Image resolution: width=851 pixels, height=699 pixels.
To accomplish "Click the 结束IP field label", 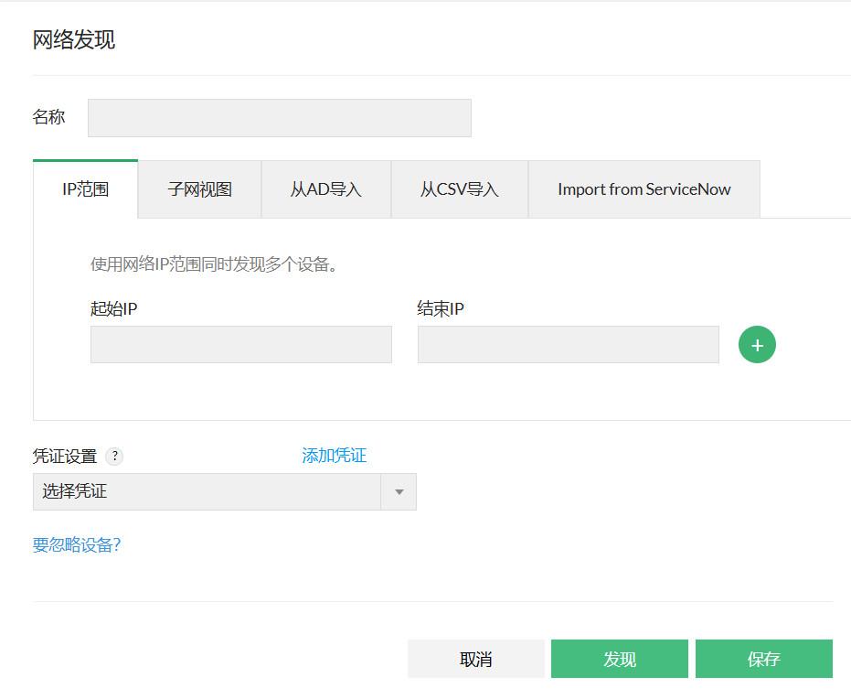I will 441,309.
